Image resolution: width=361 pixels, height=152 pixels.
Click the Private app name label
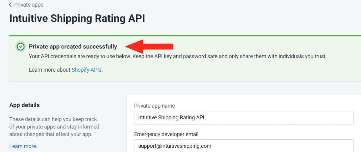click(154, 106)
